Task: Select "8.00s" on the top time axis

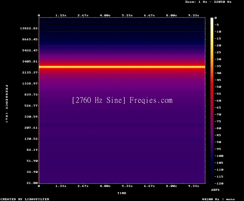Action: [171, 15]
